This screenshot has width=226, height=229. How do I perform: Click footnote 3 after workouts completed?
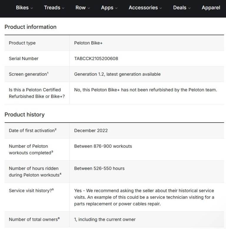pos(52,152)
